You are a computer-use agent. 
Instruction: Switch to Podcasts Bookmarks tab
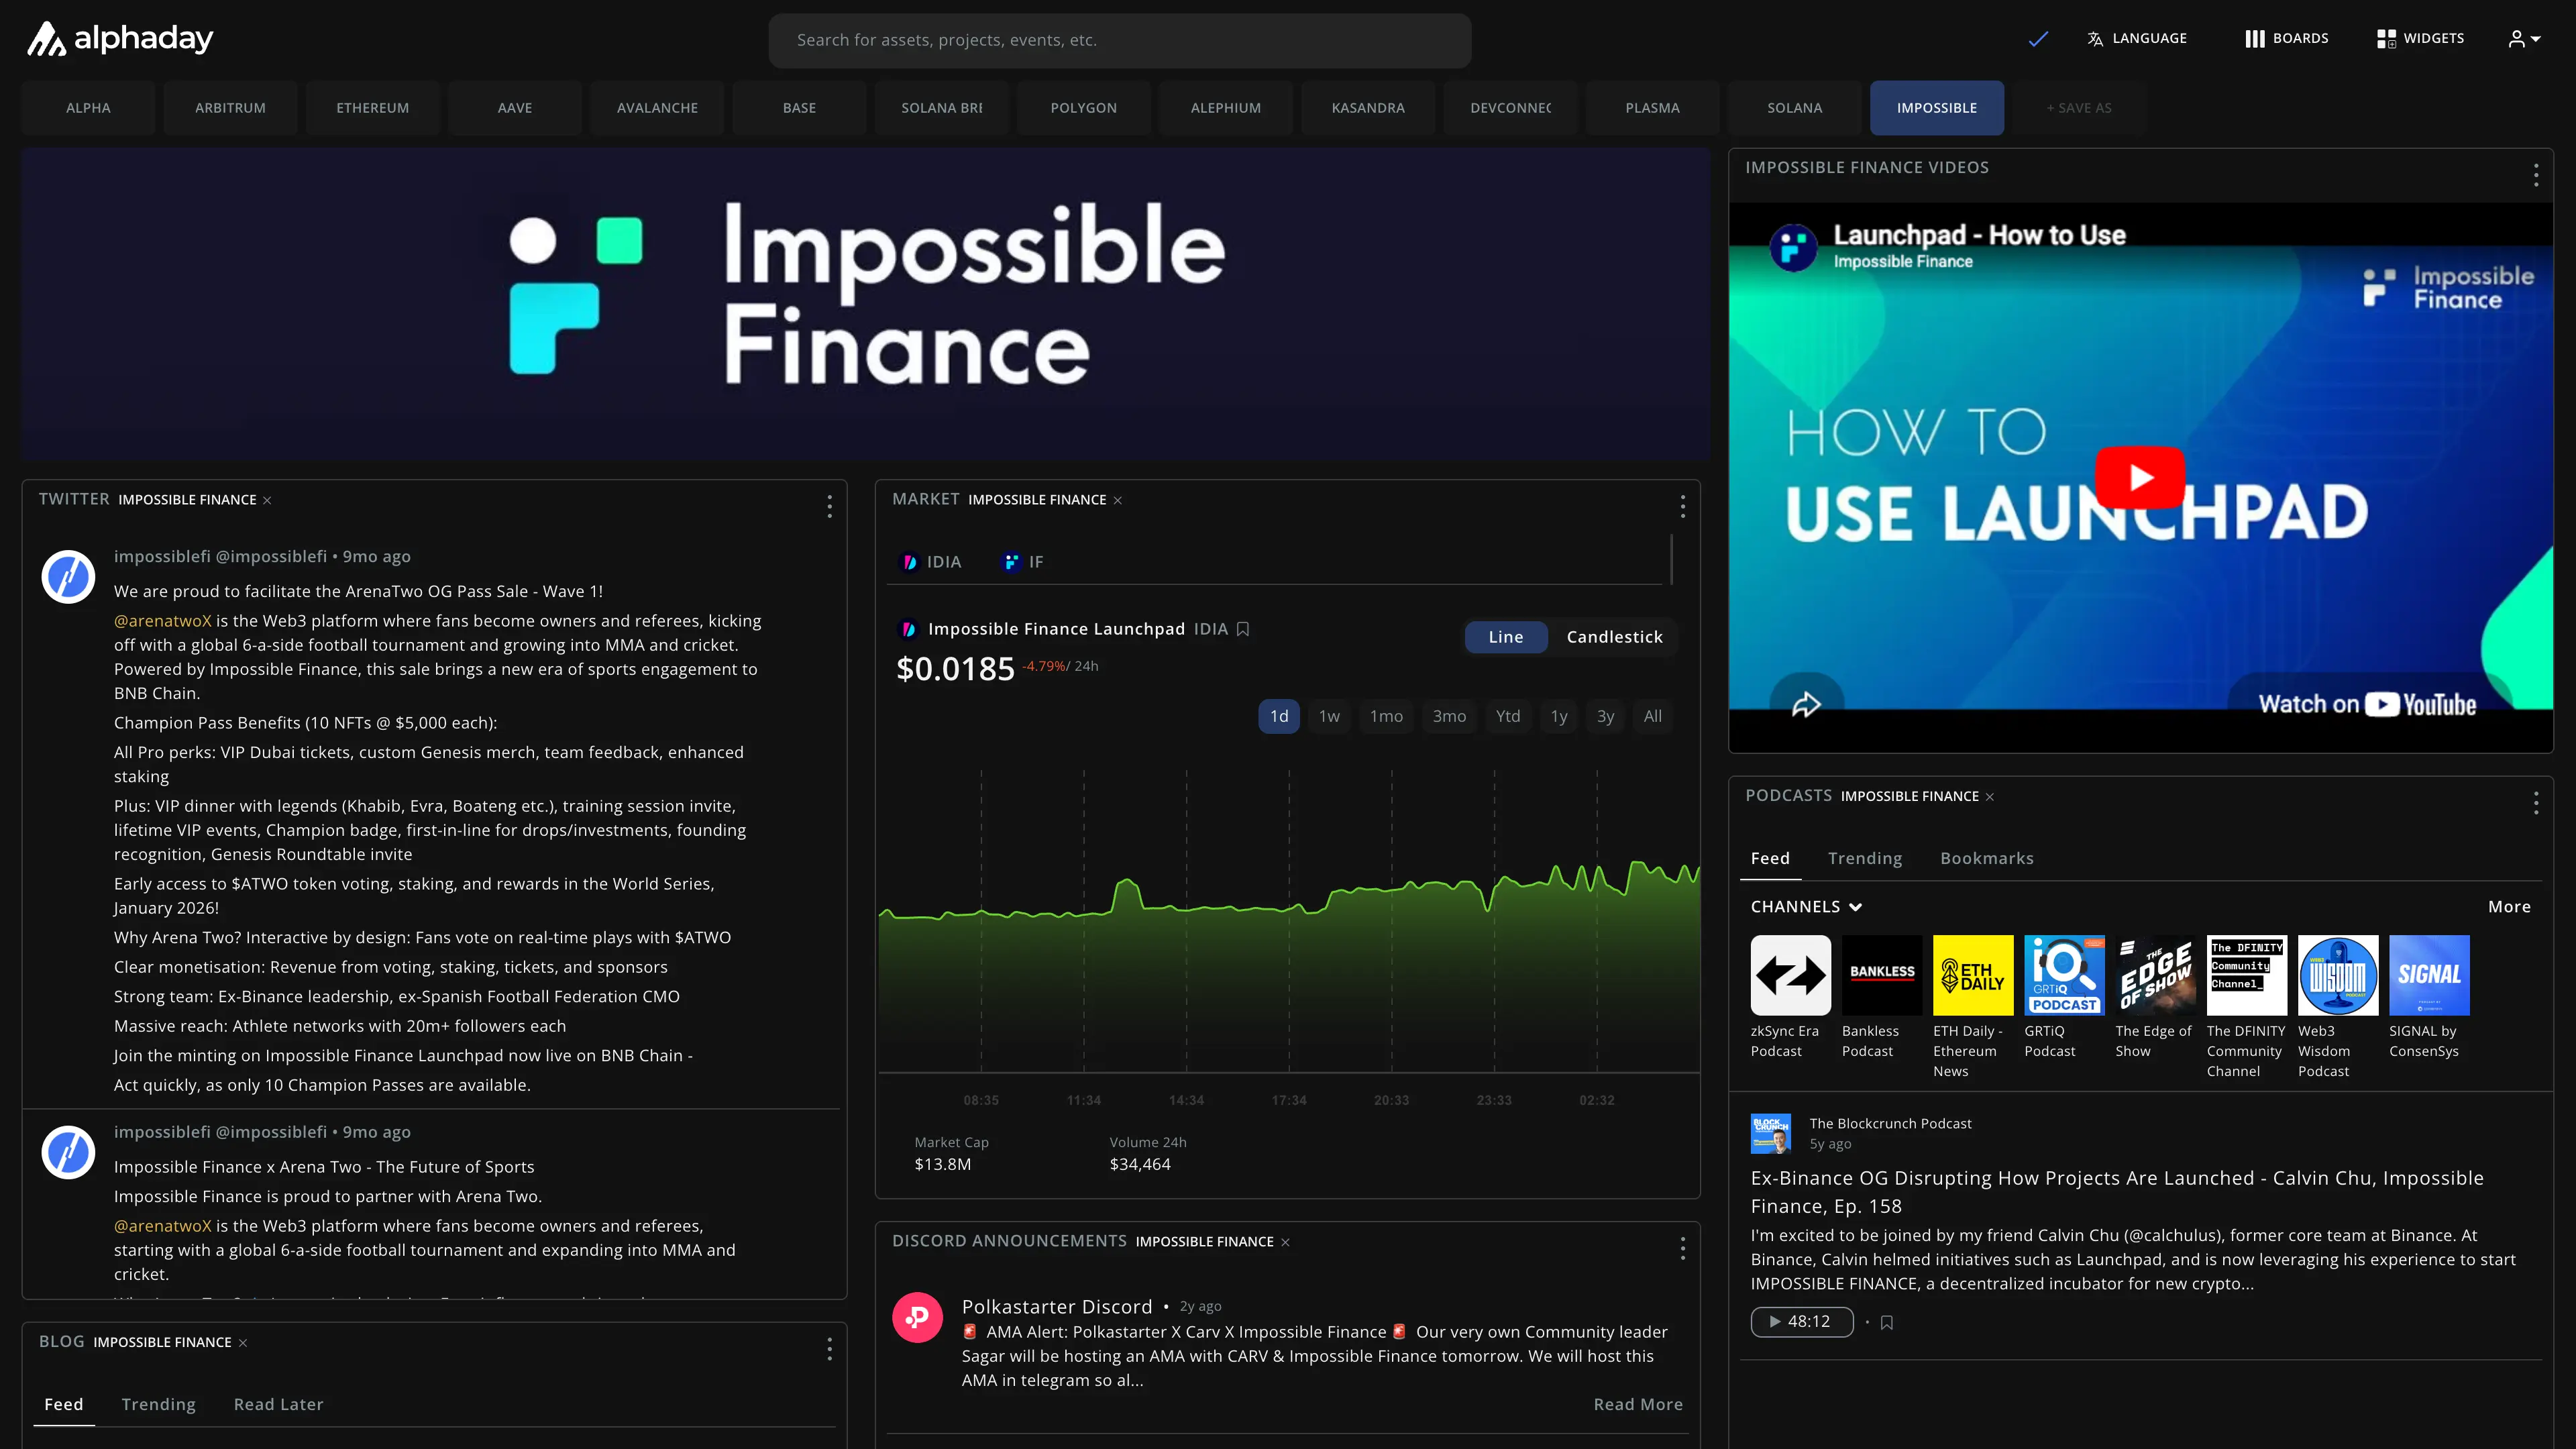pyautogui.click(x=1986, y=858)
